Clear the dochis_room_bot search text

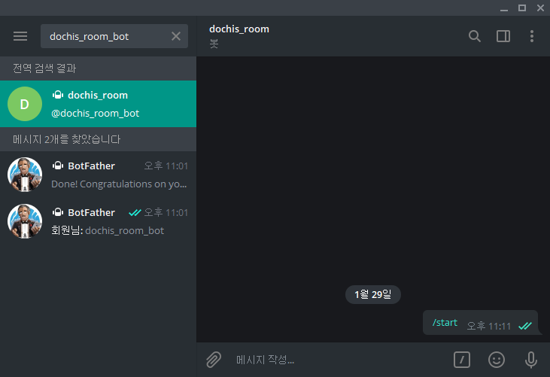point(176,36)
